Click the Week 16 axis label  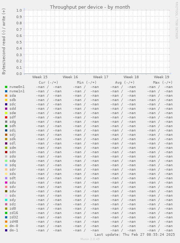pyautogui.click(x=70, y=77)
